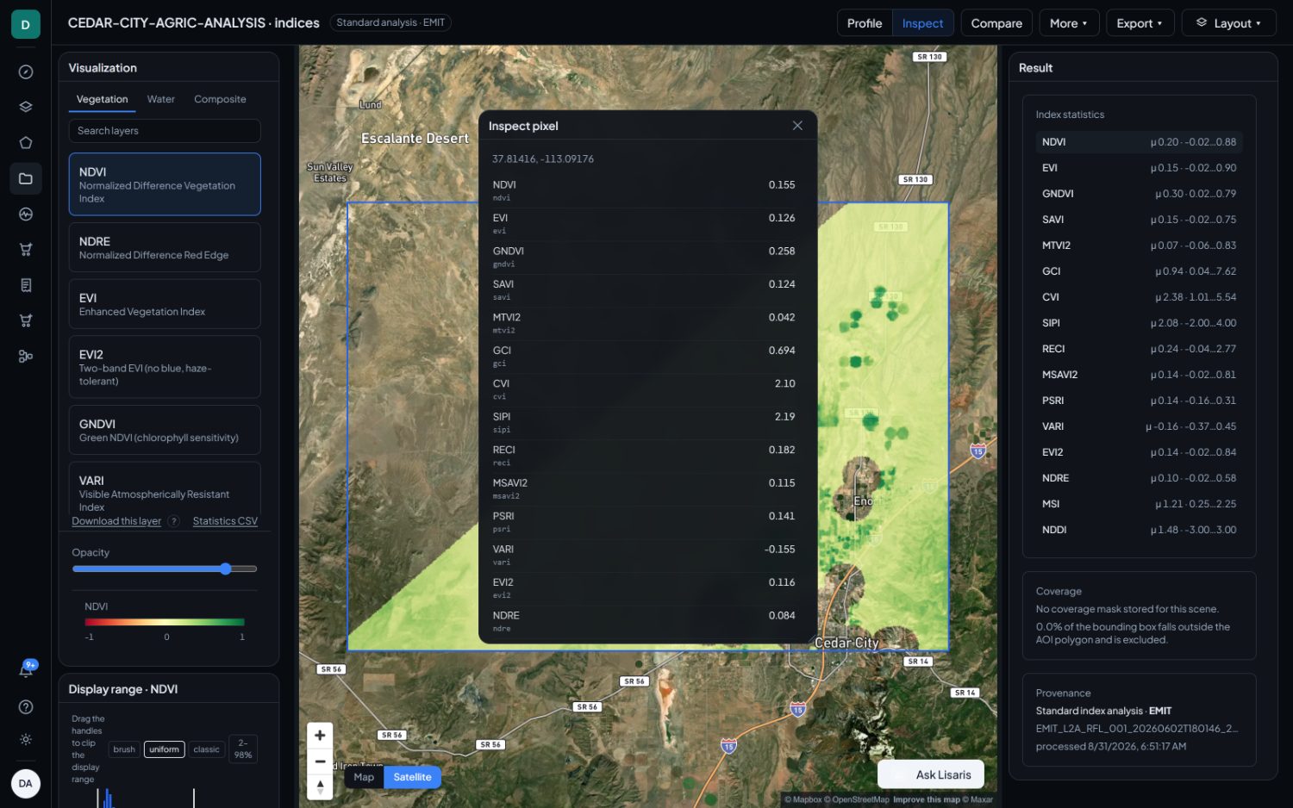
Task: Switch to the Water tab
Action: point(160,99)
